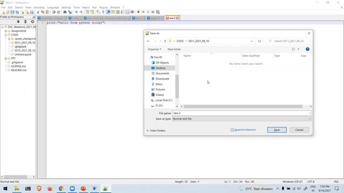
Task: Click the Playback macro toolbar icon
Action: point(148,12)
